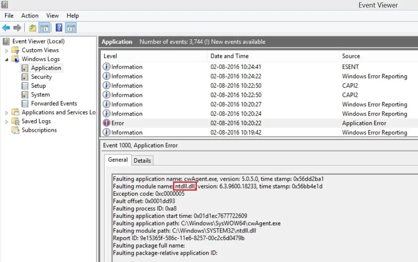Toggle the Show/Hide Console Tree icon
The image size is (418, 262).
[44, 28]
